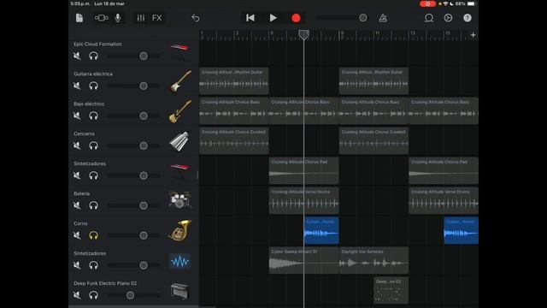Select first Verse Drums region
The width and height of the screenshot is (547, 308).
click(304, 201)
